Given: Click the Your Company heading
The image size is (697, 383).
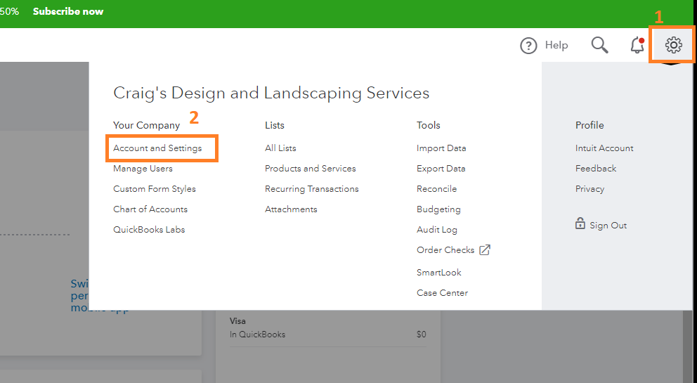Looking at the screenshot, I should pyautogui.click(x=146, y=126).
